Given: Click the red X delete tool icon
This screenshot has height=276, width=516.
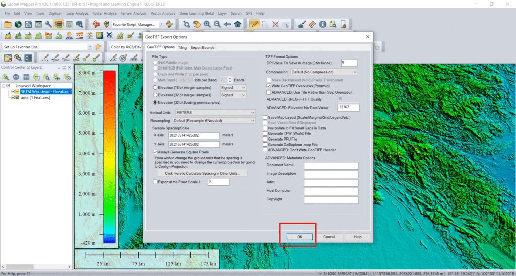Looking at the screenshot, I should point(276,24).
